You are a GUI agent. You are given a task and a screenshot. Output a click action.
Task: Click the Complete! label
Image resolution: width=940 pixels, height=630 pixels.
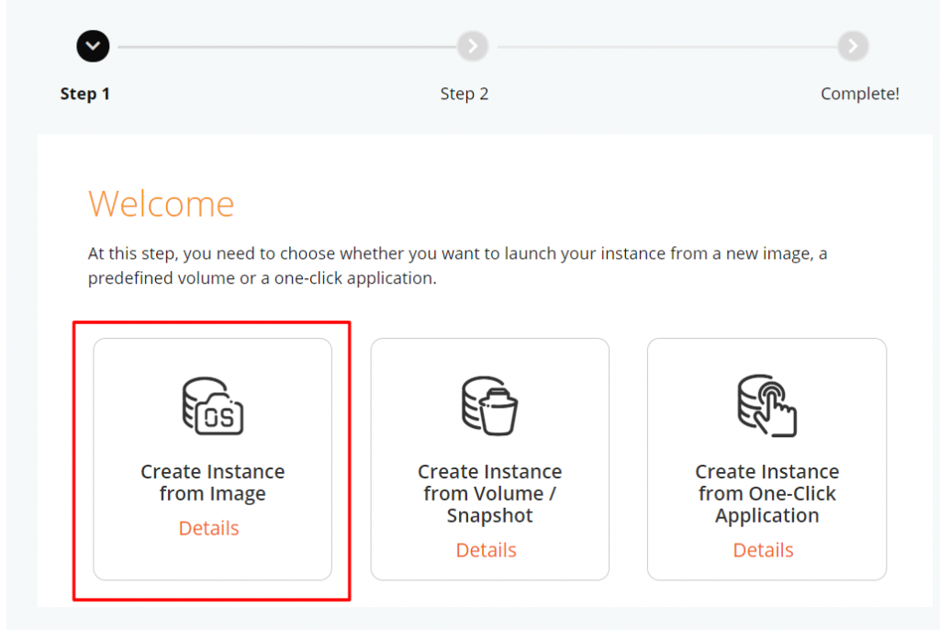coord(859,95)
